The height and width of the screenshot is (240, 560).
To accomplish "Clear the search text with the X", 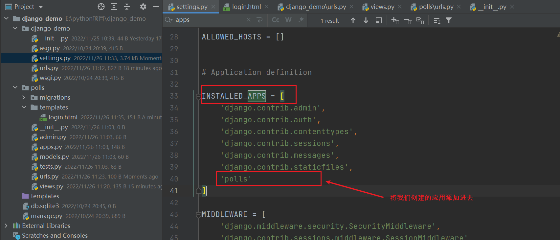I will point(249,20).
